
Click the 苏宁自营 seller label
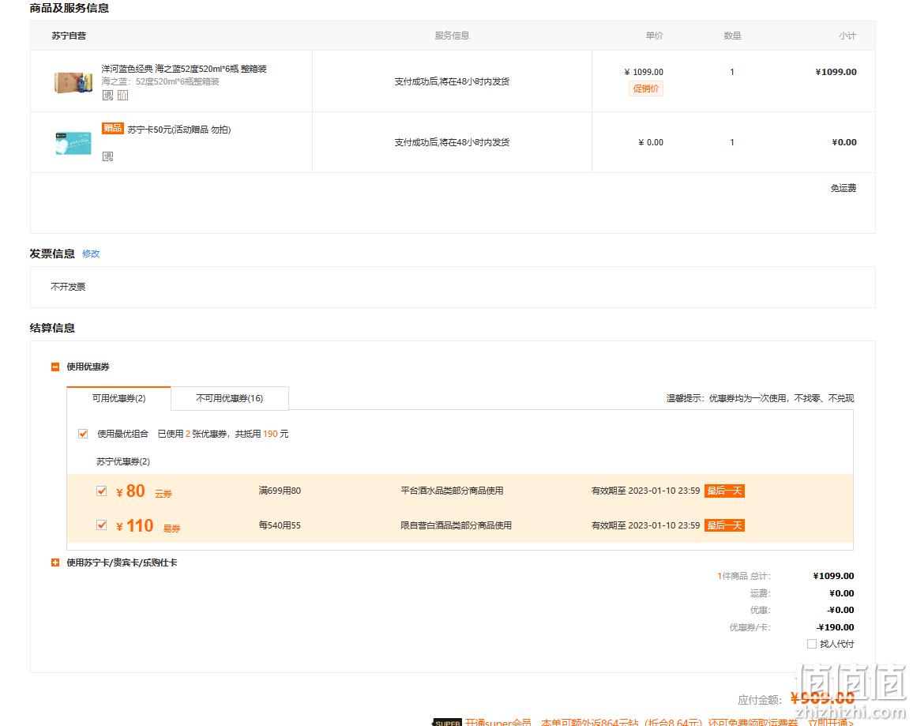coord(69,36)
